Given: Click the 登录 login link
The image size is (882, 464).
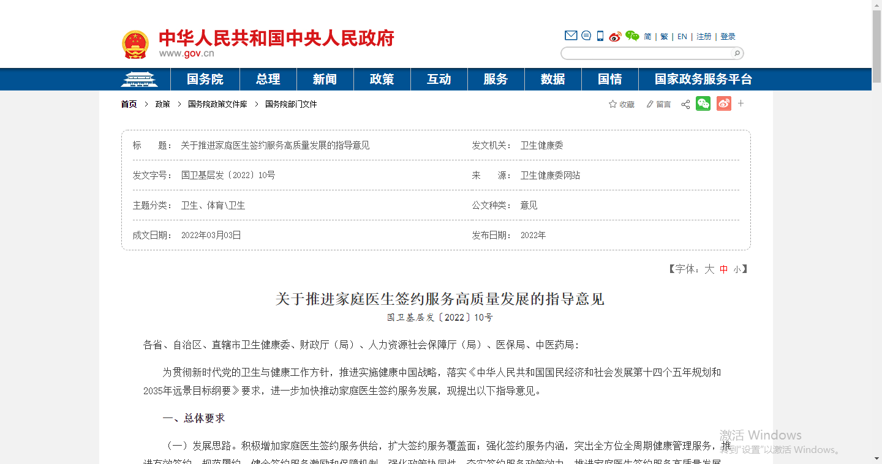Looking at the screenshot, I should 728,37.
